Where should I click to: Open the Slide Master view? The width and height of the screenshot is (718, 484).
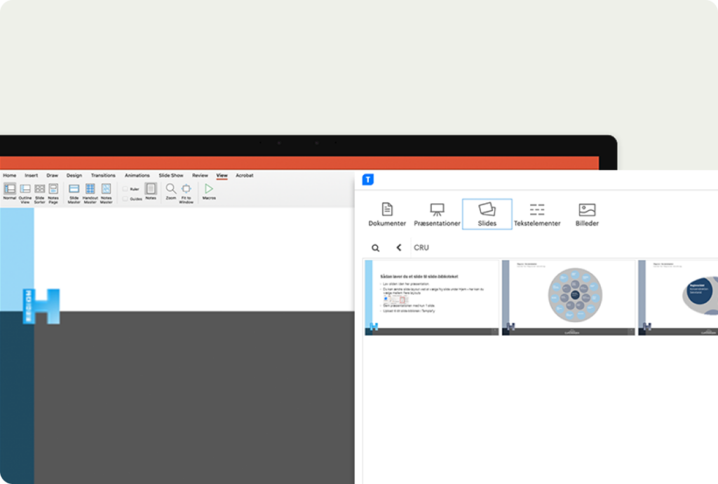tap(74, 188)
